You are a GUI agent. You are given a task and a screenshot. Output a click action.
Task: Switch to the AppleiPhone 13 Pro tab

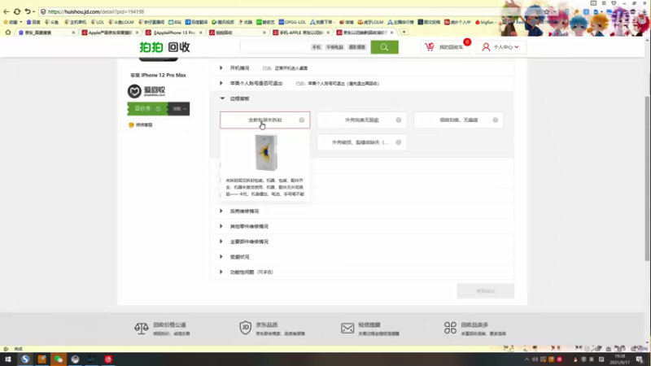pyautogui.click(x=174, y=33)
